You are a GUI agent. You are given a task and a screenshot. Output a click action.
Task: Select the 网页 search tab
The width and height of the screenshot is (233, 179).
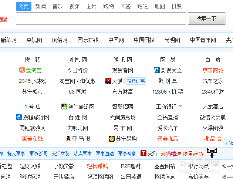(x=24, y=6)
